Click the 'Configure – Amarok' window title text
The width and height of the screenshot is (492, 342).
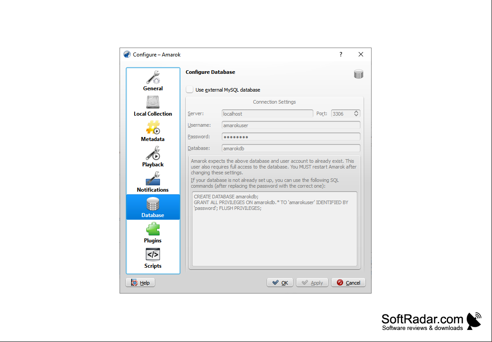pyautogui.click(x=156, y=55)
